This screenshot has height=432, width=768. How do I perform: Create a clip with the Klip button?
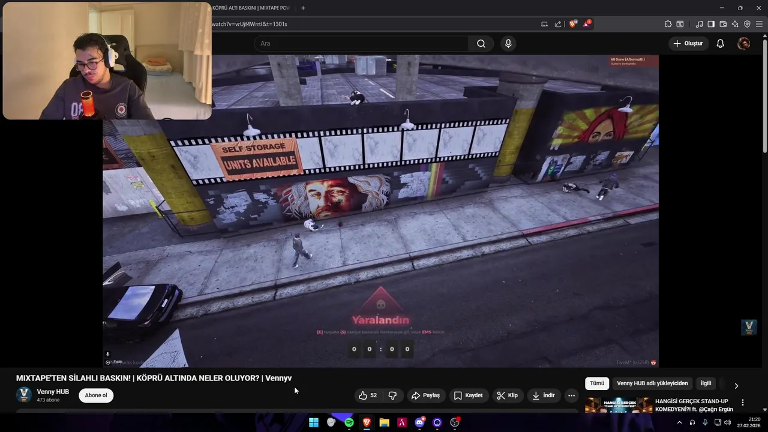(508, 395)
